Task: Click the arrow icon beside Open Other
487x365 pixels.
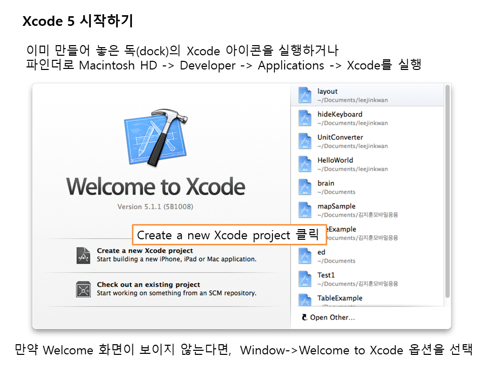Action: coord(304,317)
